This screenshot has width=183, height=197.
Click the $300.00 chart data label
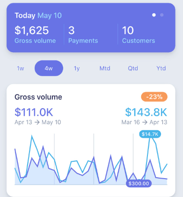point(139,183)
